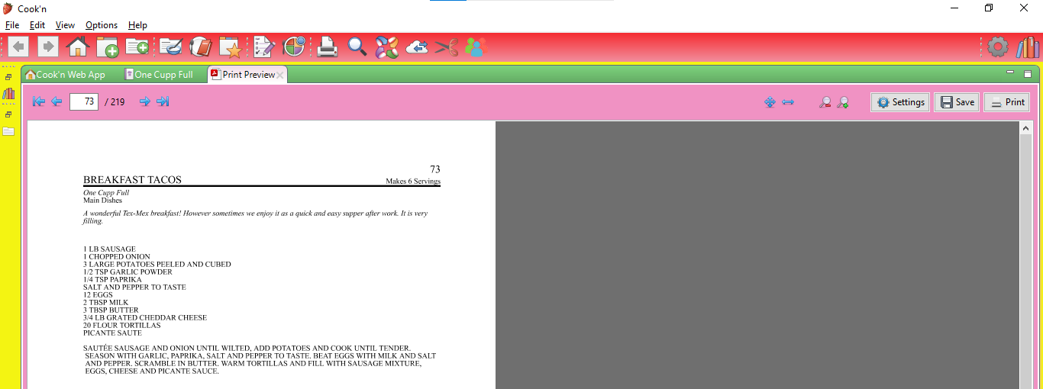Click the 20 FLOUR TORTILLAS ingredient line

click(122, 326)
